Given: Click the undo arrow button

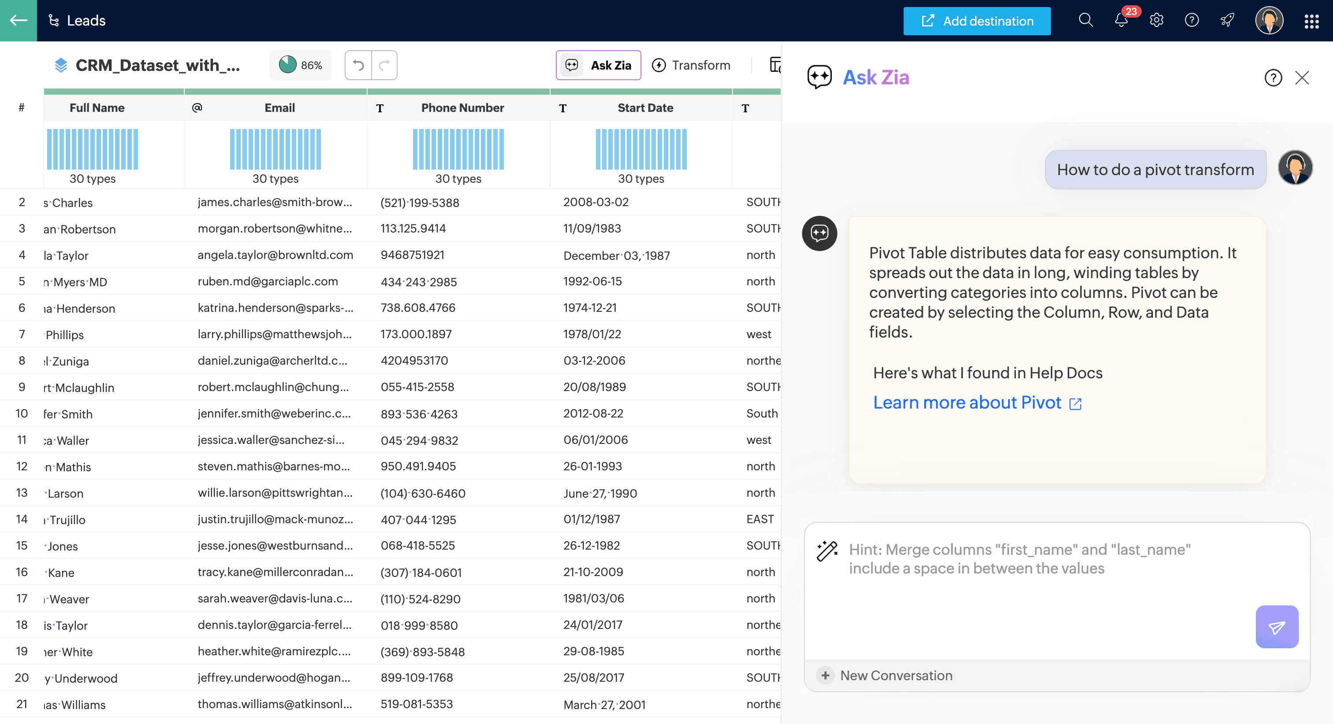Looking at the screenshot, I should pos(358,65).
